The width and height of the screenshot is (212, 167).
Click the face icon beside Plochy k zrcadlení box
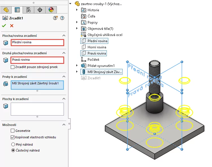click(6, 106)
